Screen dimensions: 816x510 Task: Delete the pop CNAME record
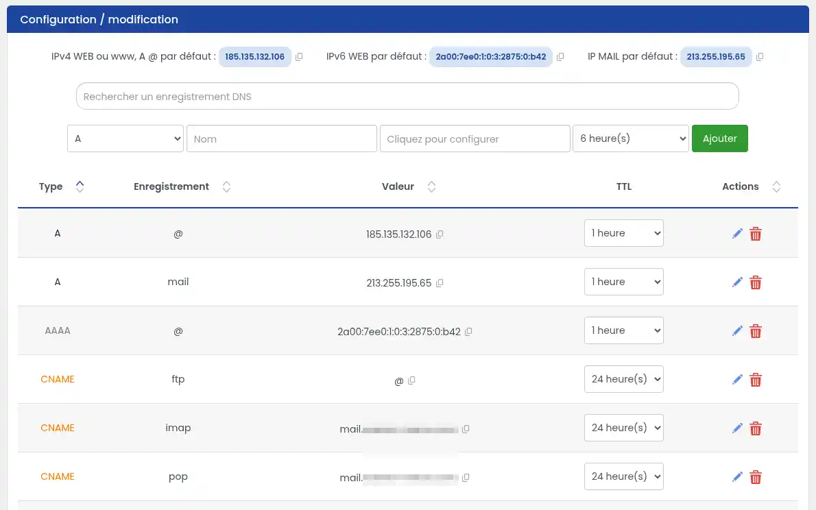(756, 476)
